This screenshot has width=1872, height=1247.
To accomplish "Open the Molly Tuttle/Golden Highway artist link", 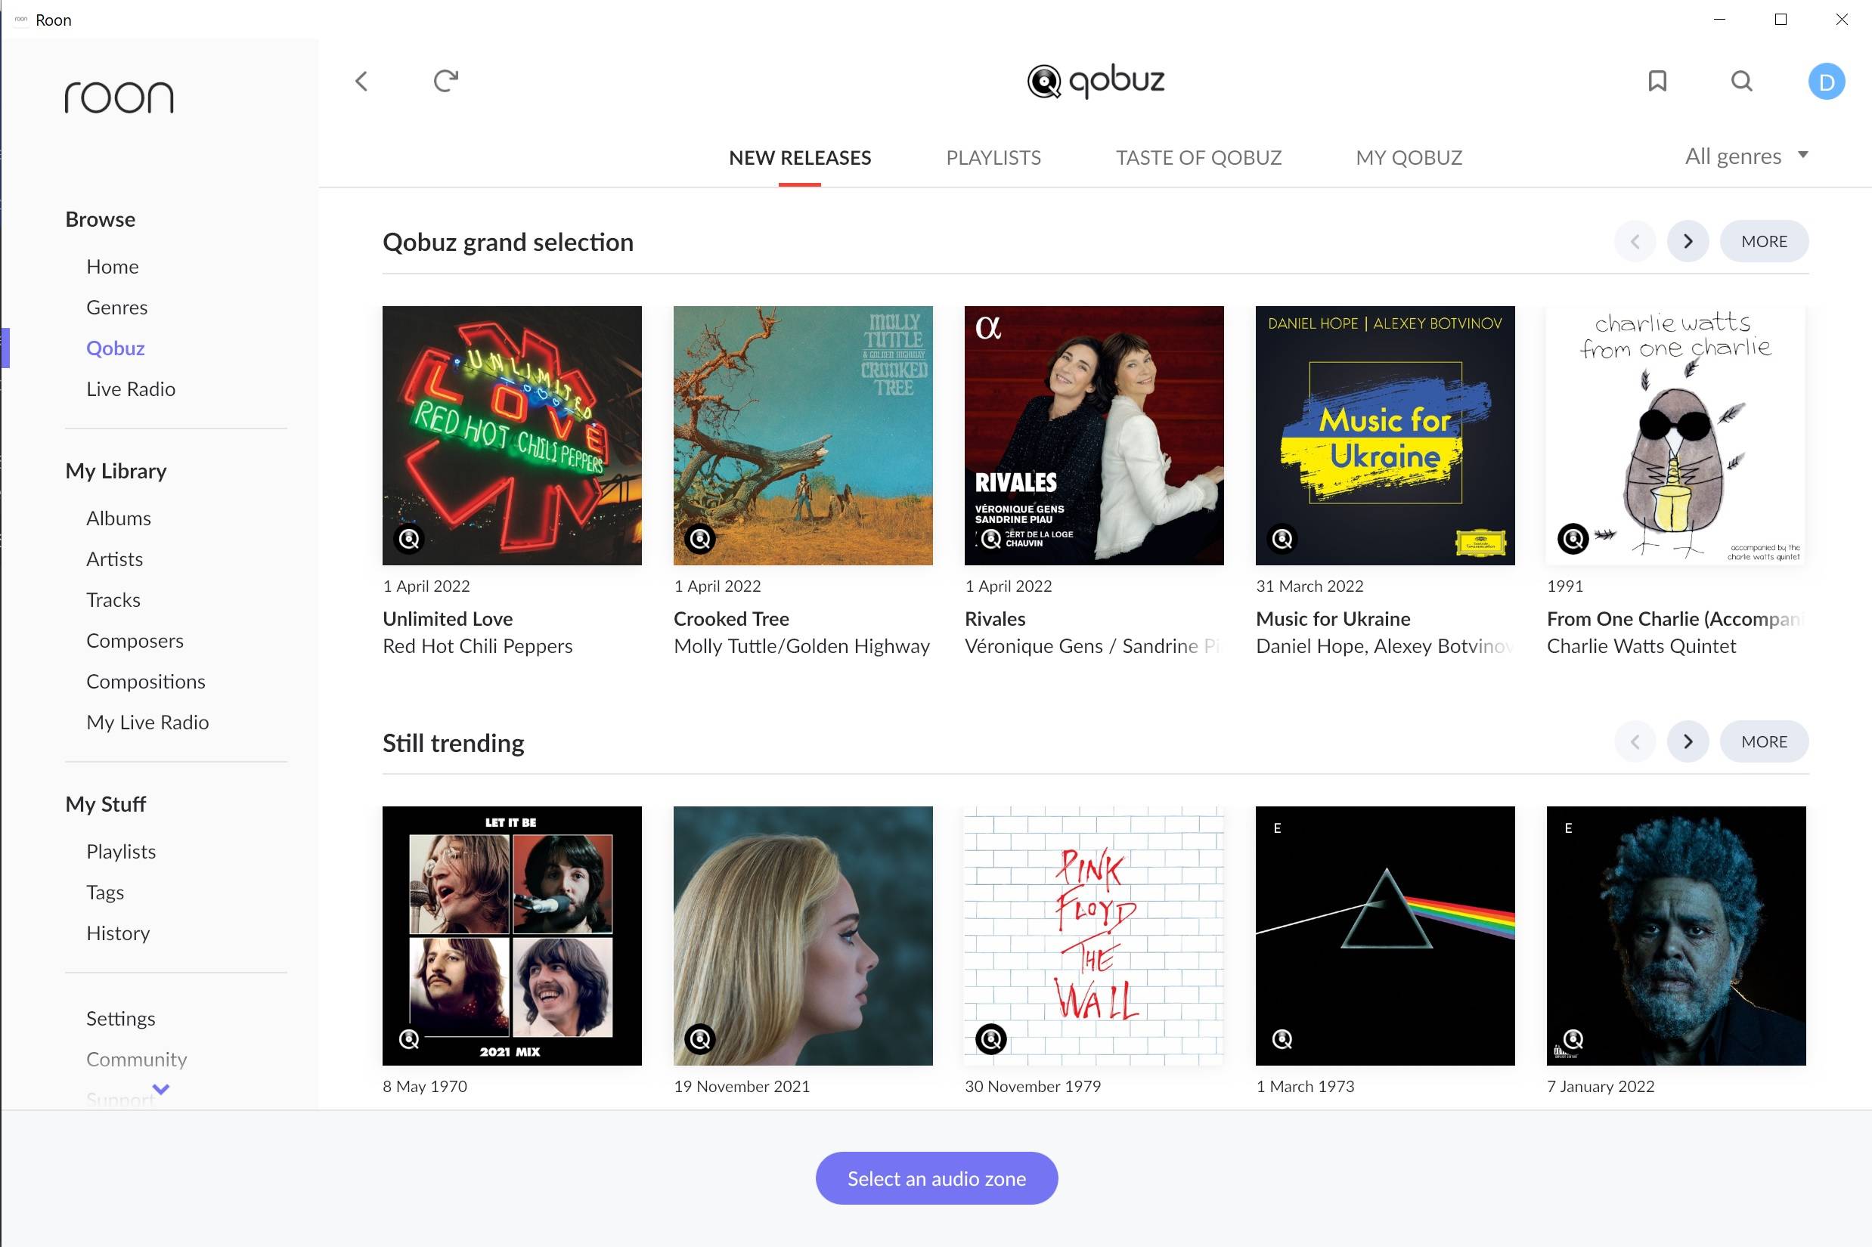I will (x=801, y=645).
